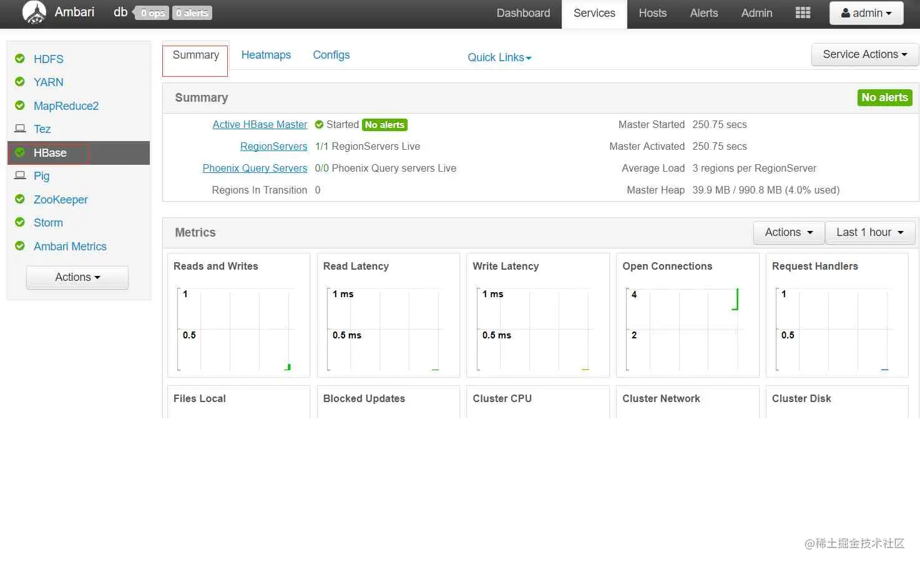
Task: Open the ZooKeeper service
Action: 61,200
